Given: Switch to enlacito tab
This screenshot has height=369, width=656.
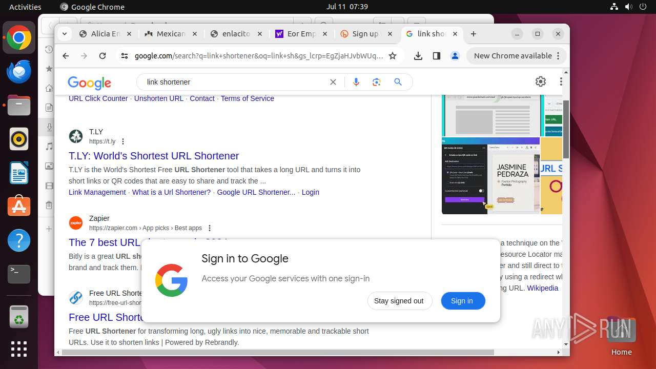Looking at the screenshot, I should tap(237, 34).
